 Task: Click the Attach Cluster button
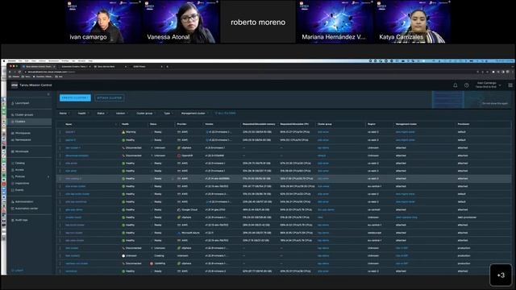110,98
